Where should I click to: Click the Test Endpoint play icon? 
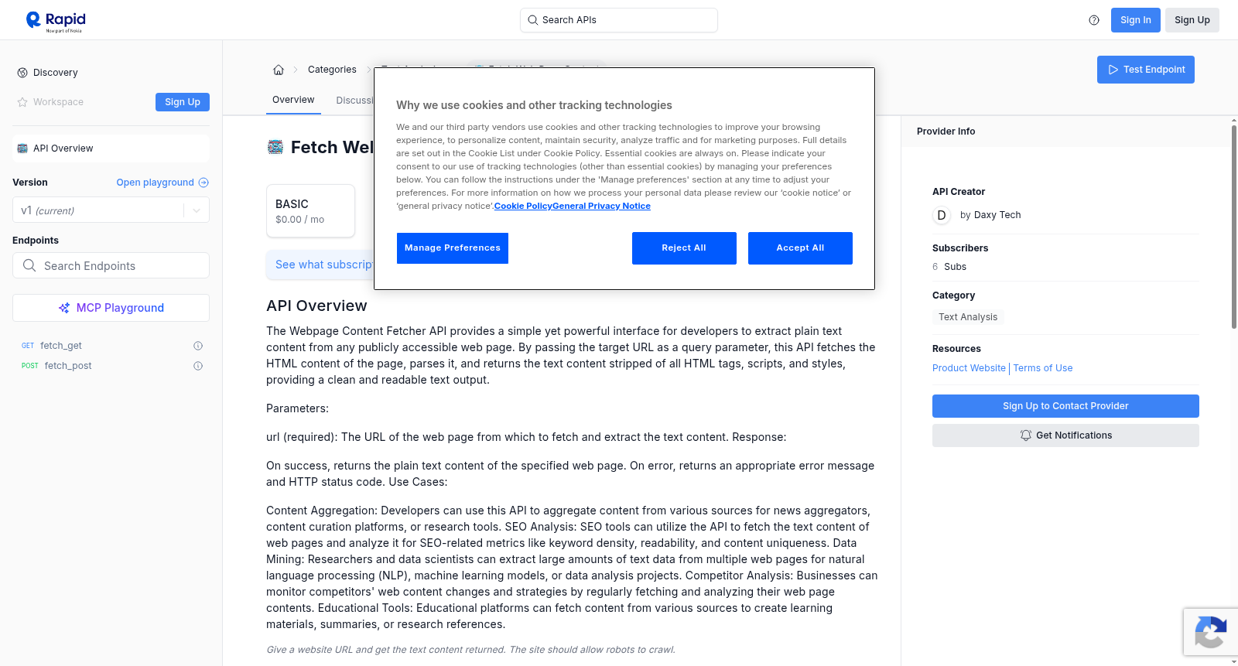click(1113, 70)
